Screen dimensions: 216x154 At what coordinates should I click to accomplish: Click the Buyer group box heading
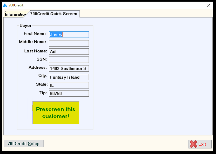25,26
